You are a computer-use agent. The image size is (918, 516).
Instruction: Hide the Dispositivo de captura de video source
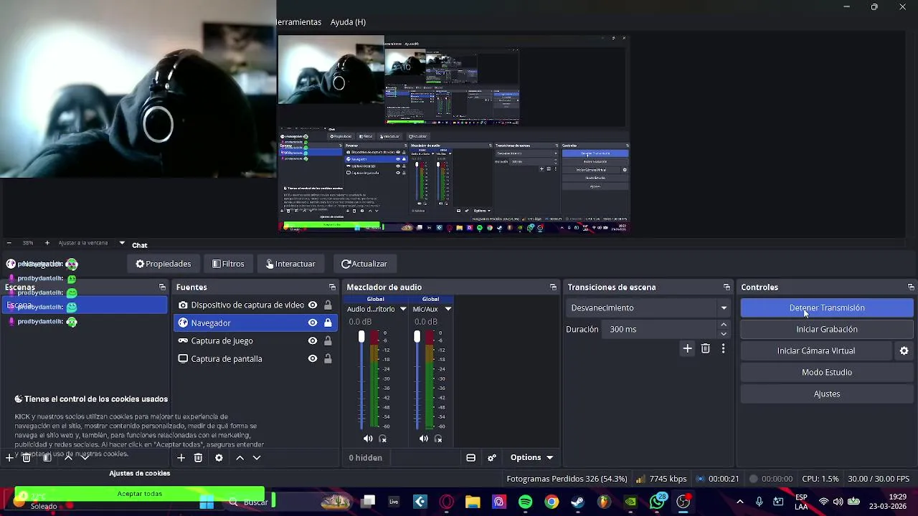(x=313, y=305)
